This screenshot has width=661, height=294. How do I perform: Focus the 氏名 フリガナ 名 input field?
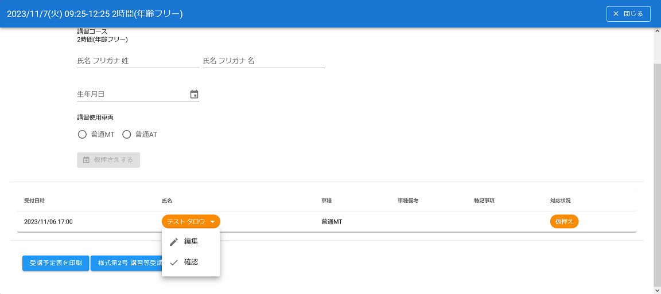(x=263, y=61)
